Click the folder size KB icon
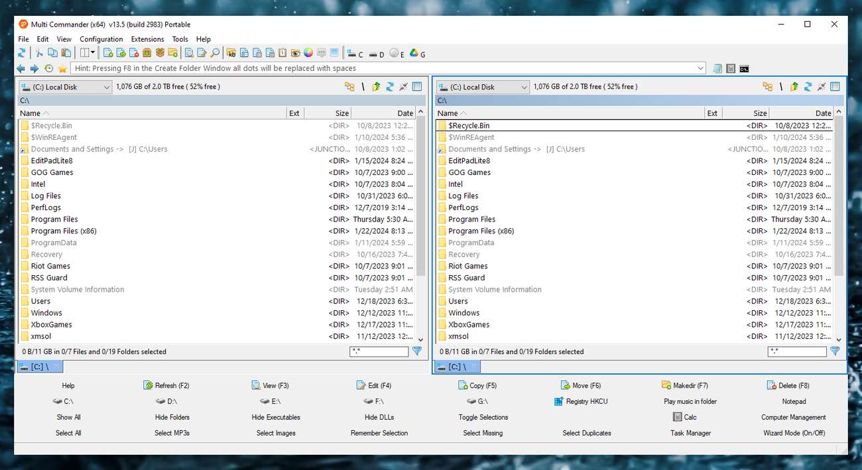 pyautogui.click(x=231, y=53)
